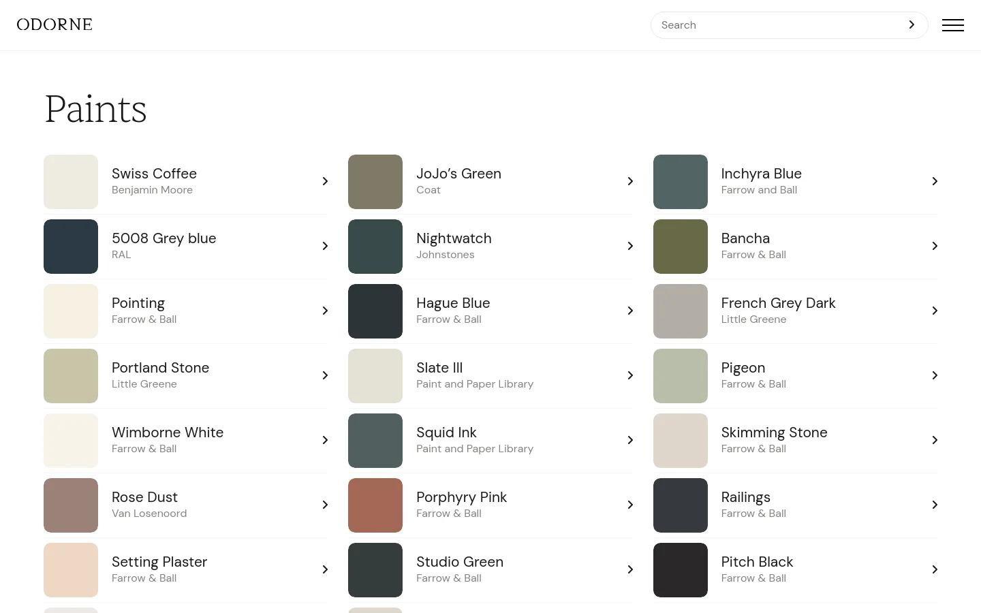Open the hamburger menu
The width and height of the screenshot is (981, 613).
pos(952,25)
